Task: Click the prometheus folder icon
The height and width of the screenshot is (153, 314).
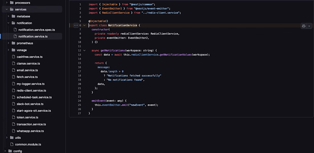Action: (x=13, y=43)
